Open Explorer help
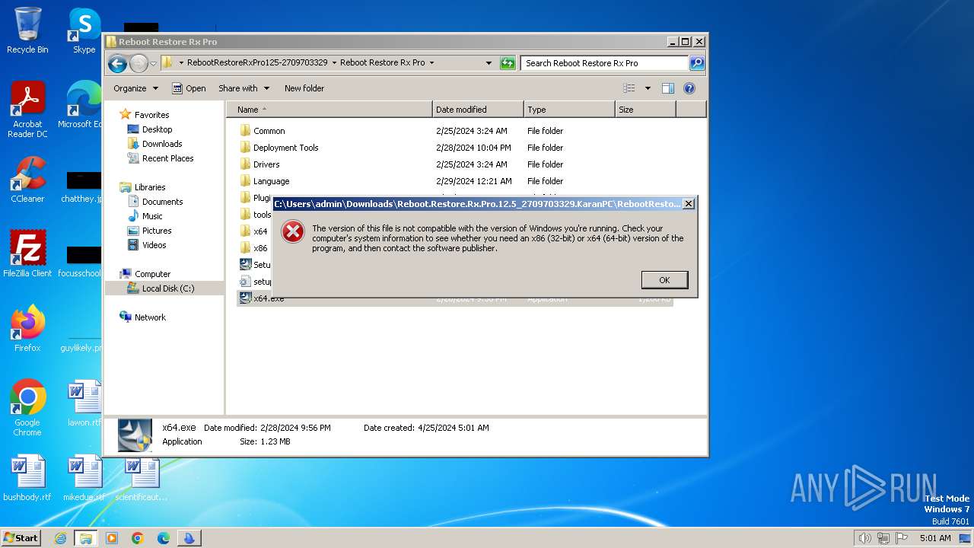 pyautogui.click(x=689, y=88)
